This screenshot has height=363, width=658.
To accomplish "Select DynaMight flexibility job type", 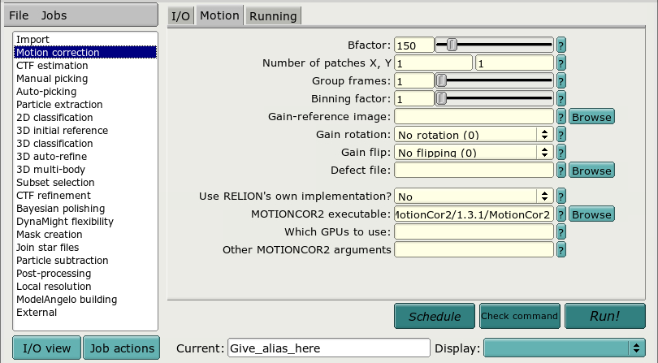I will tap(85, 222).
